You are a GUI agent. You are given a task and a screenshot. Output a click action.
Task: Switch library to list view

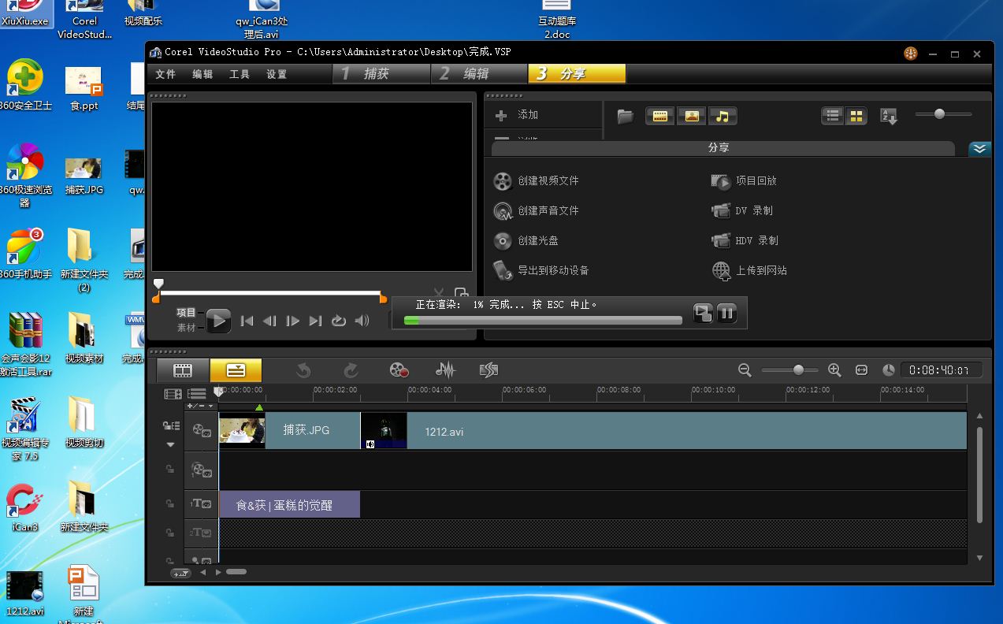pyautogui.click(x=833, y=116)
